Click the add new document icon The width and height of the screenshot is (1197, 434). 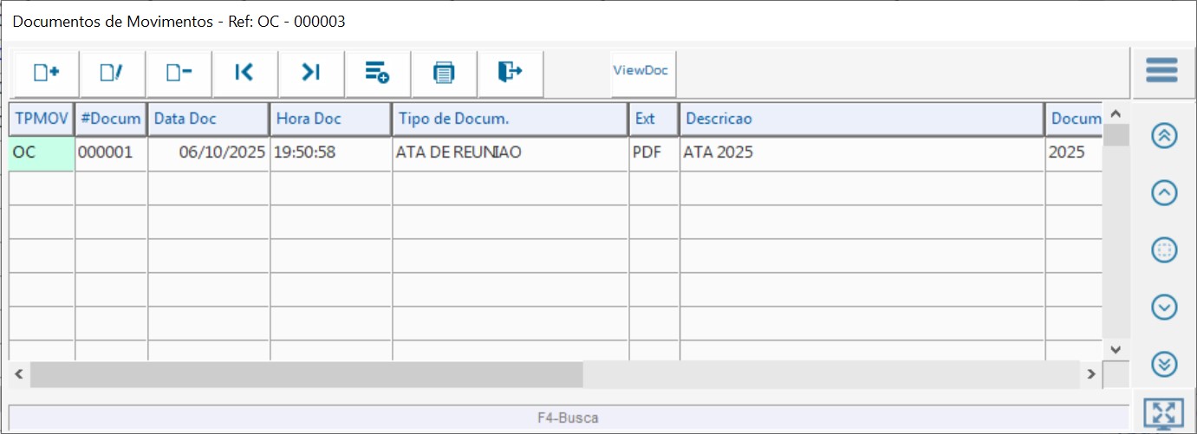click(46, 73)
